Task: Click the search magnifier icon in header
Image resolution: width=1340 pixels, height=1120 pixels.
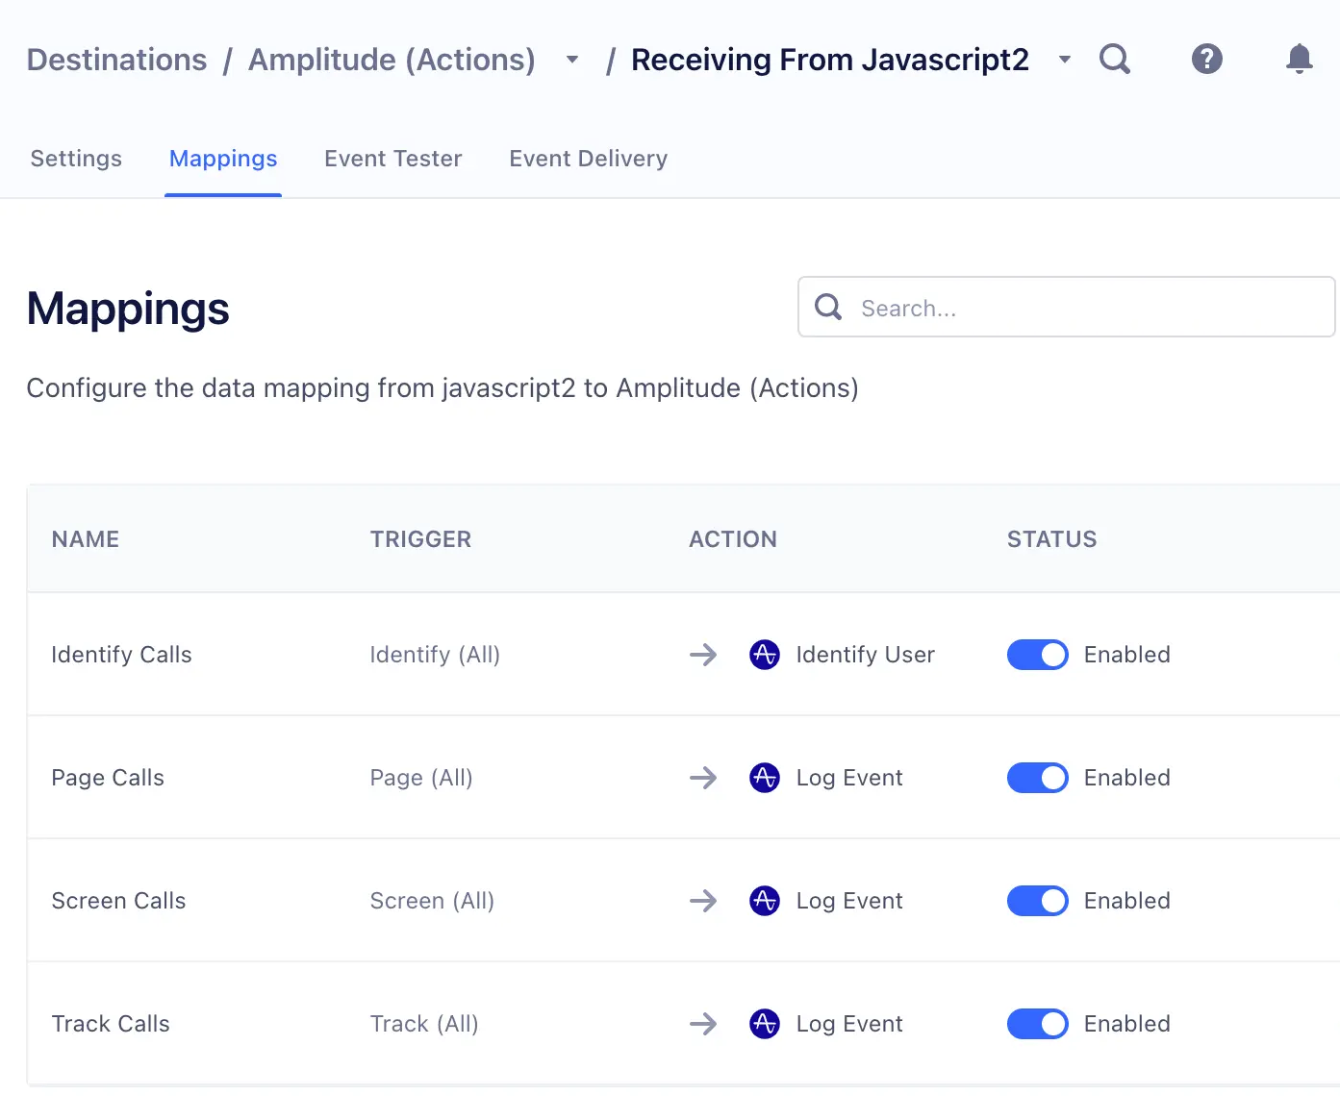Action: click(x=1115, y=60)
